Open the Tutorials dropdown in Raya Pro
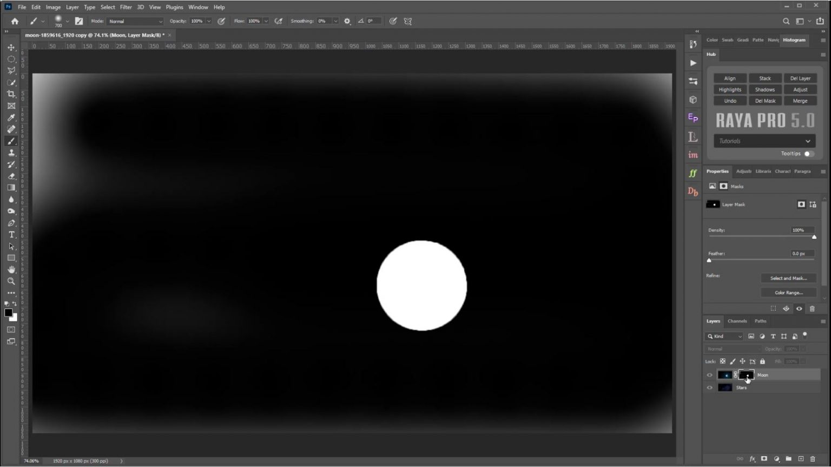 (763, 141)
